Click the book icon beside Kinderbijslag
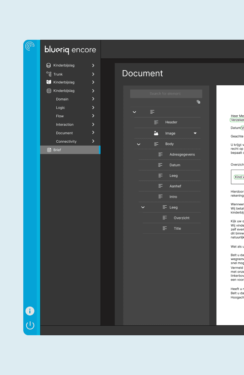The image size is (244, 375). point(49,82)
